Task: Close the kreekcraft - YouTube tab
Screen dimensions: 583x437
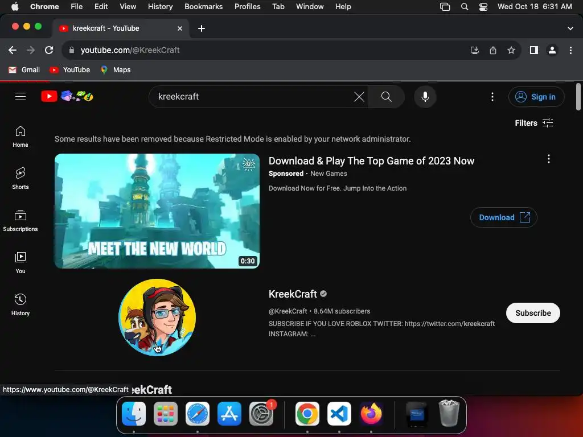Action: coord(180,28)
